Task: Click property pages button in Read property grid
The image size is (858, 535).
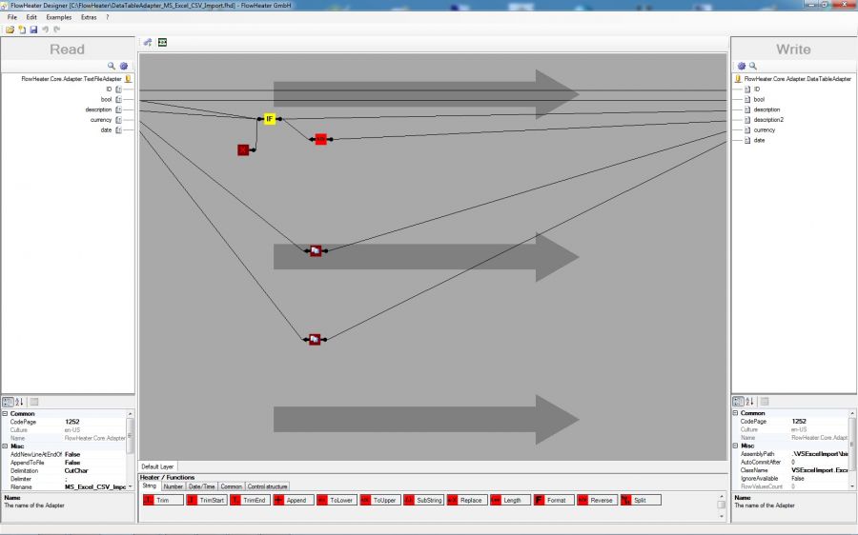Action: (x=34, y=402)
